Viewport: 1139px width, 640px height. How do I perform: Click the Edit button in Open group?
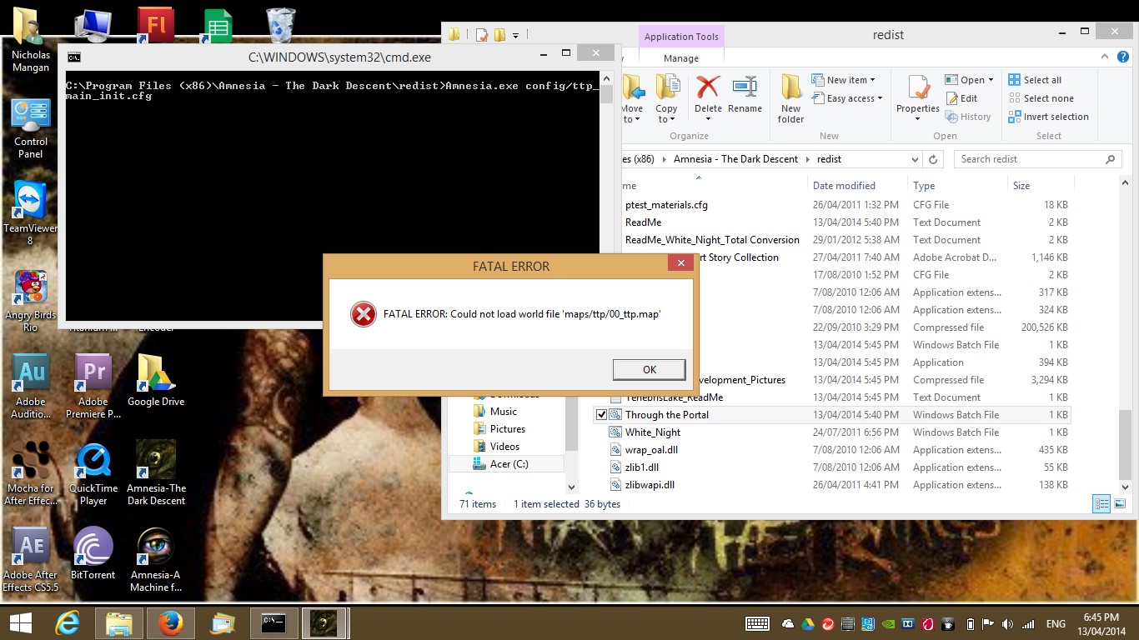(x=961, y=98)
